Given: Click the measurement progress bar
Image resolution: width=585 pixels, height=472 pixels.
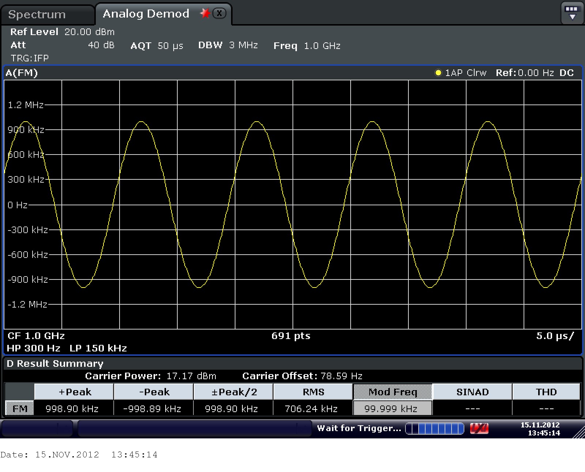Looking at the screenshot, I should (434, 428).
